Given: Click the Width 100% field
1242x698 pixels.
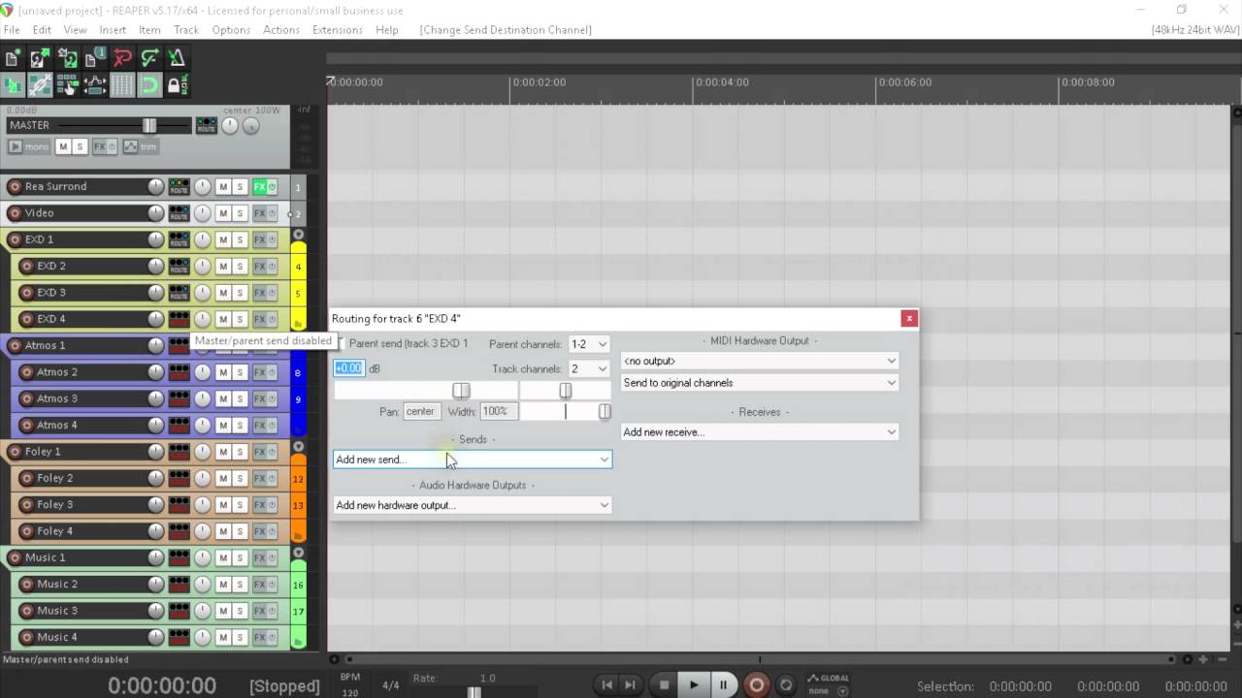Looking at the screenshot, I should (x=499, y=411).
